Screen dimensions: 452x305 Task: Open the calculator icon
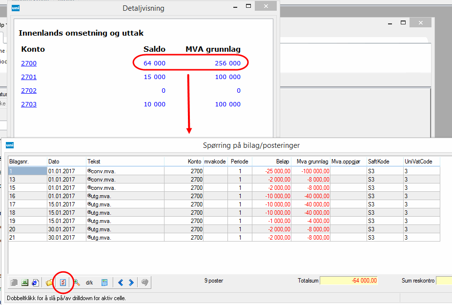(x=104, y=282)
